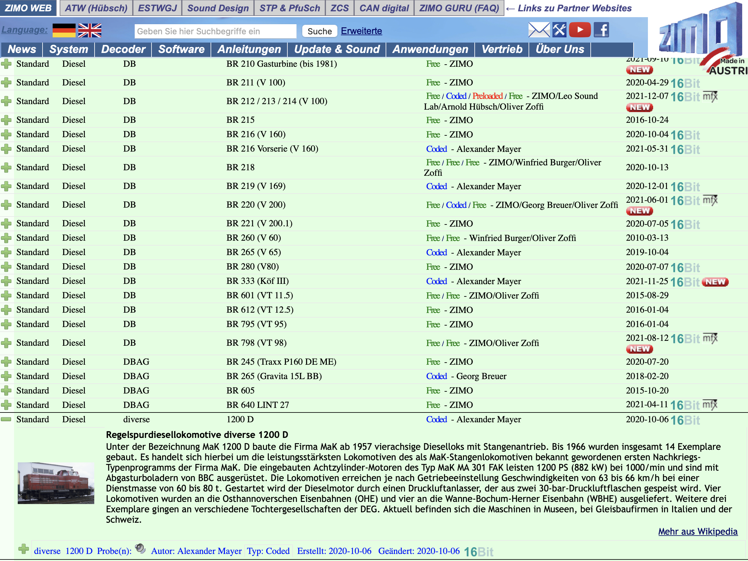Expand the BR 601 (VT 11.5) row

pyautogui.click(x=6, y=296)
